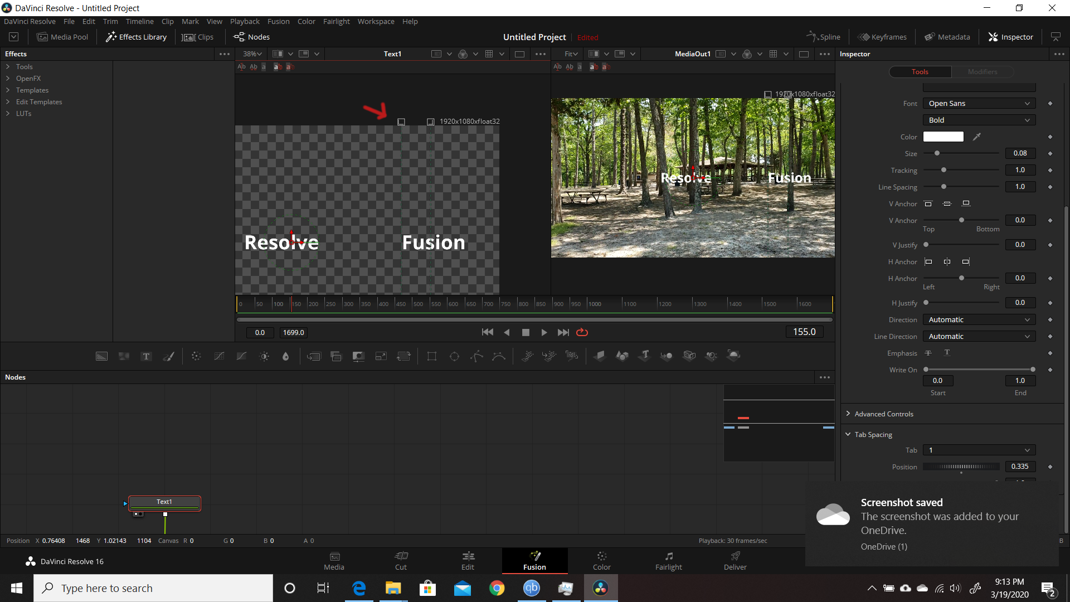
Task: Open the font style dropdown showing Bold
Action: click(979, 120)
